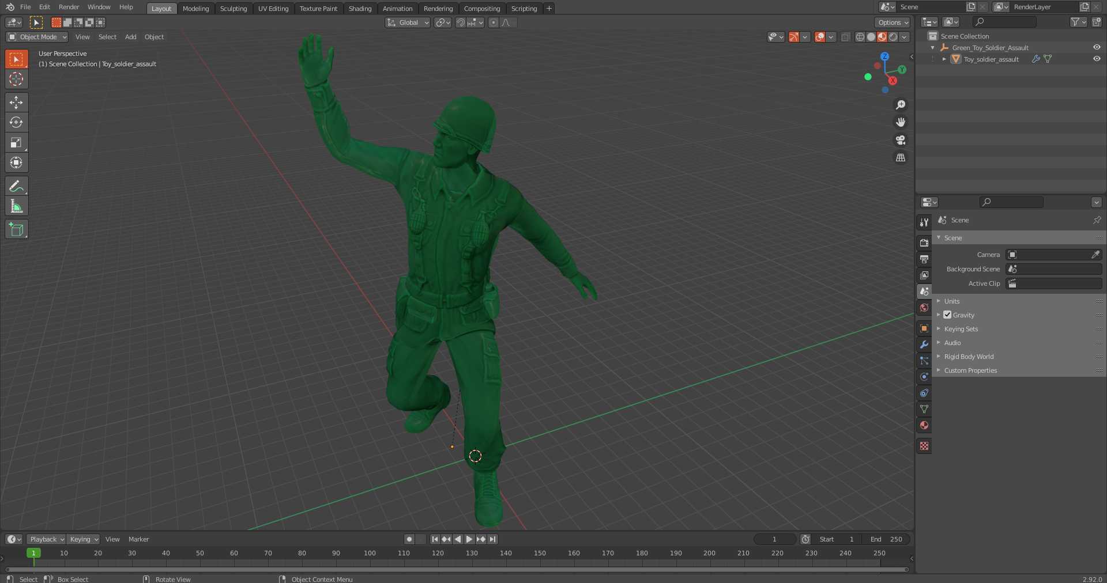Viewport: 1107px width, 583px height.
Task: Open the viewport shading options dropdown arrow
Action: tap(905, 37)
